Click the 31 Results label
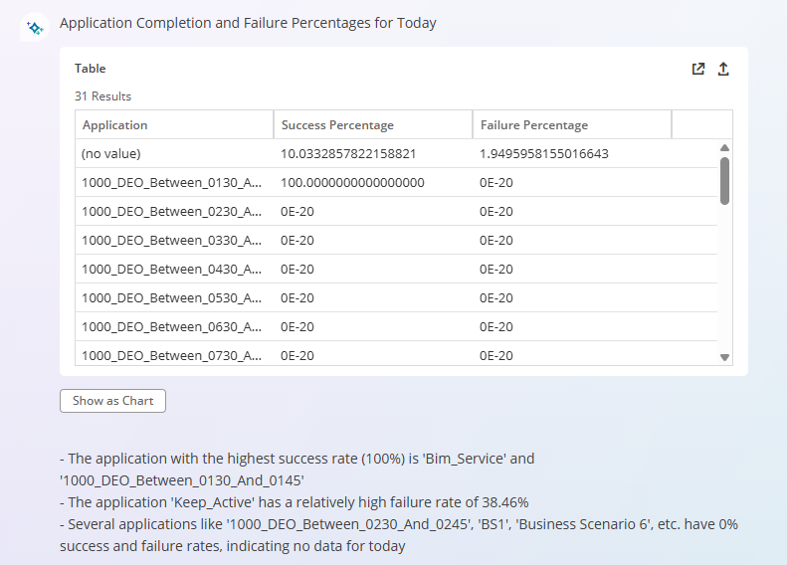Viewport: 787px width, 565px height. click(102, 96)
